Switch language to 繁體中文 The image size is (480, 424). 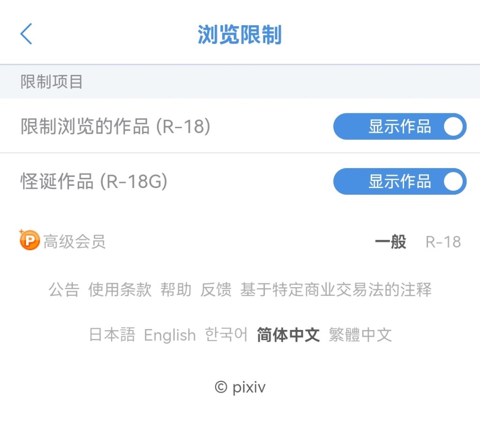tap(360, 335)
